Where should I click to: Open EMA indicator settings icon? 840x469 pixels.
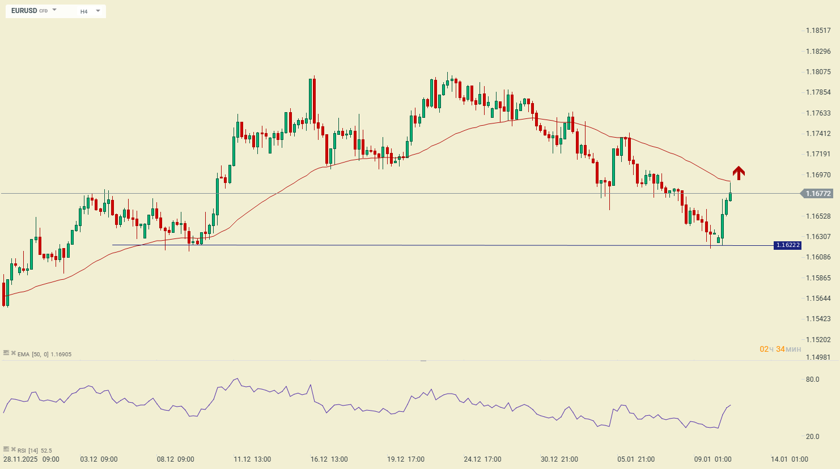coord(6,352)
